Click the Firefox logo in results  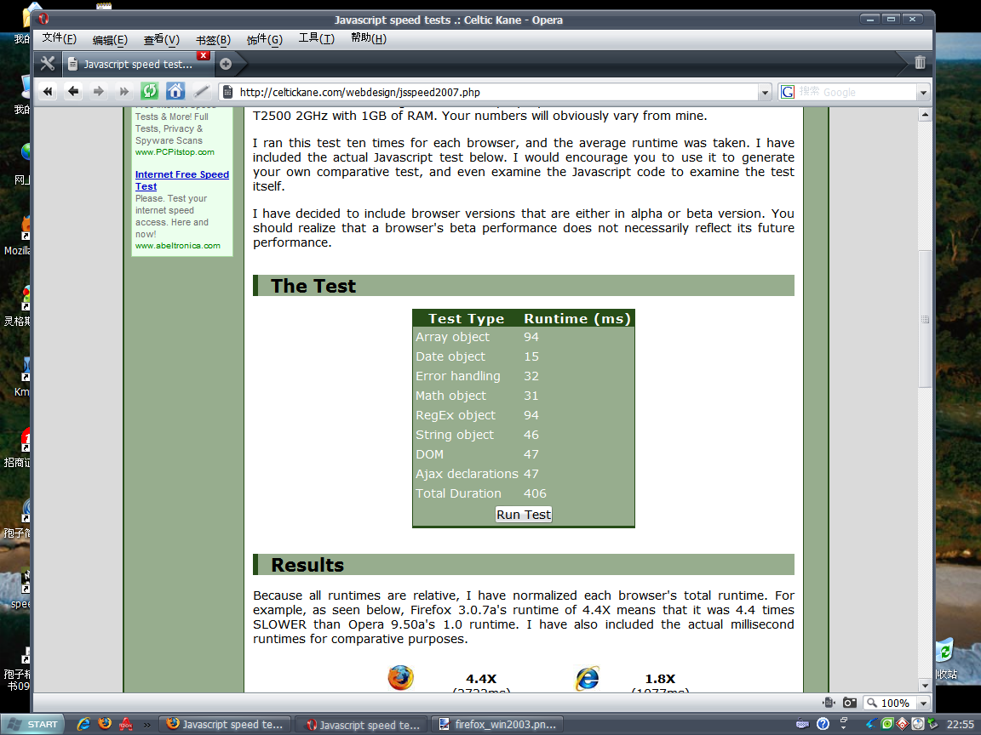coord(400,677)
